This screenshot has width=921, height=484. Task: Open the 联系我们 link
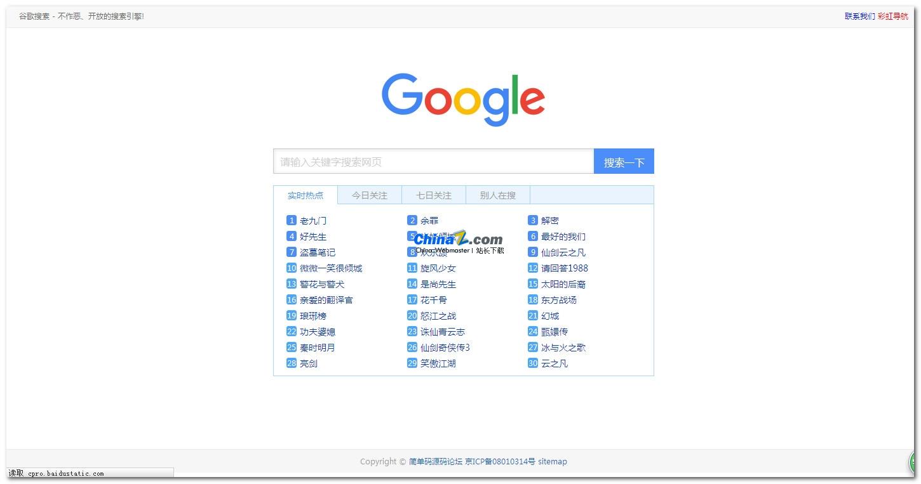coord(860,16)
